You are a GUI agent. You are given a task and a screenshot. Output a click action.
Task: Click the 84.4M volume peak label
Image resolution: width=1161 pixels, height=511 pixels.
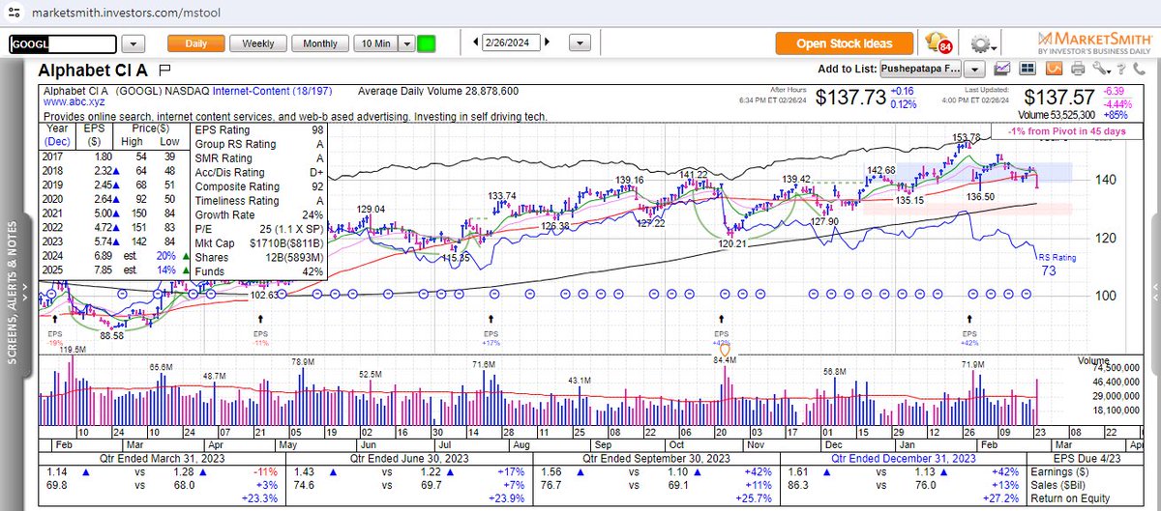click(726, 360)
